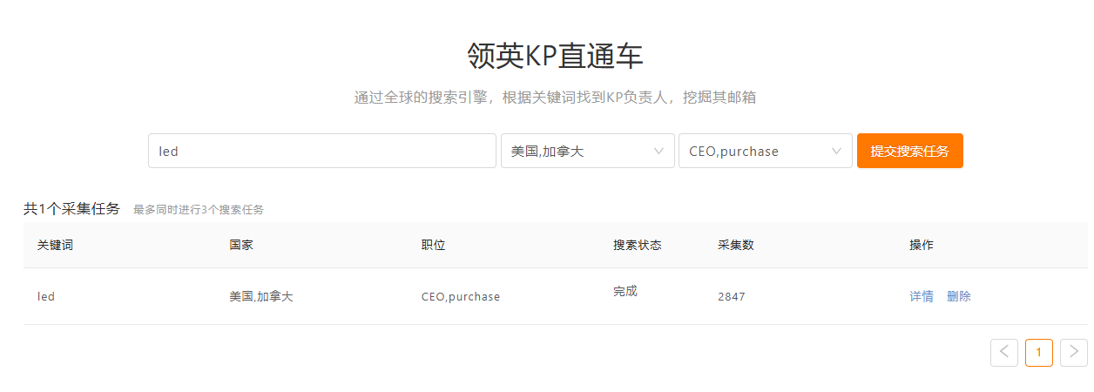This screenshot has height=392, width=1094.
Task: Click the subtitle describing 搜索引擎 KP负责人
Action: (x=555, y=97)
